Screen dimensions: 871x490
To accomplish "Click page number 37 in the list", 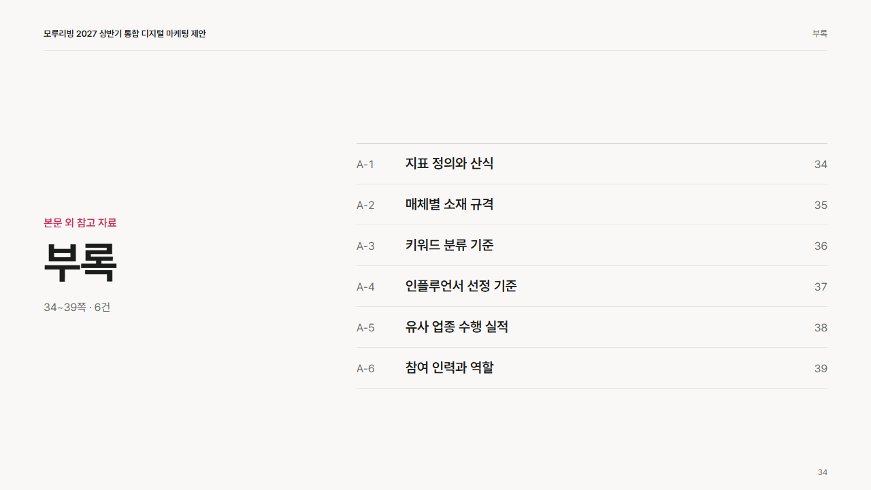I will tap(821, 287).
